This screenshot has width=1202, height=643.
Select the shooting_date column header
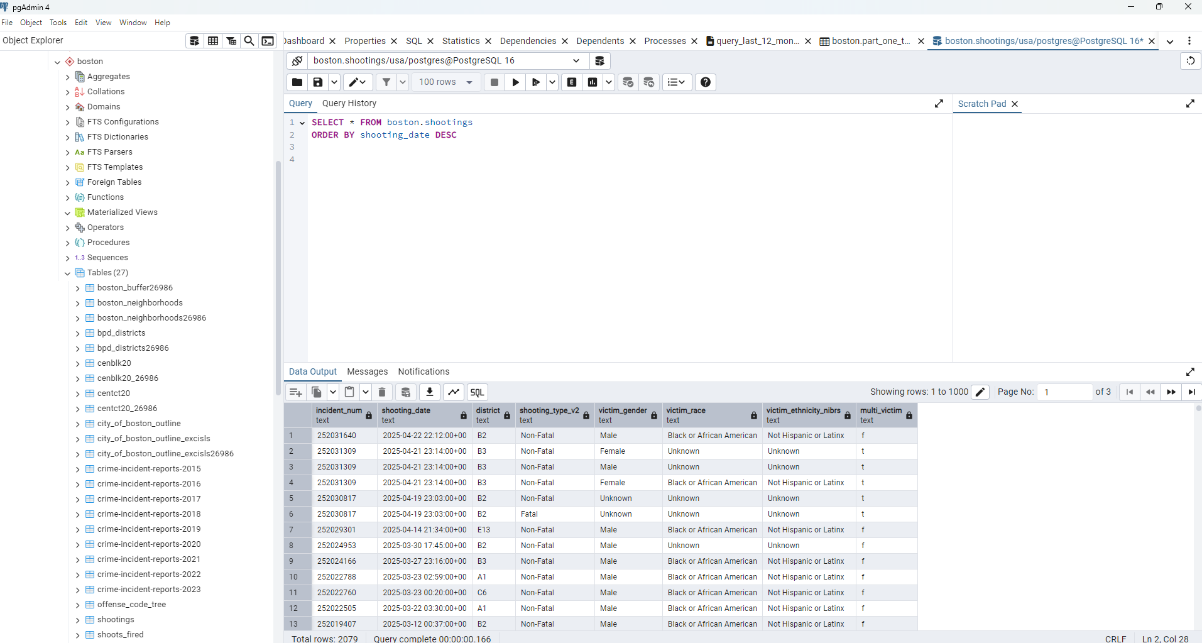pyautogui.click(x=424, y=415)
